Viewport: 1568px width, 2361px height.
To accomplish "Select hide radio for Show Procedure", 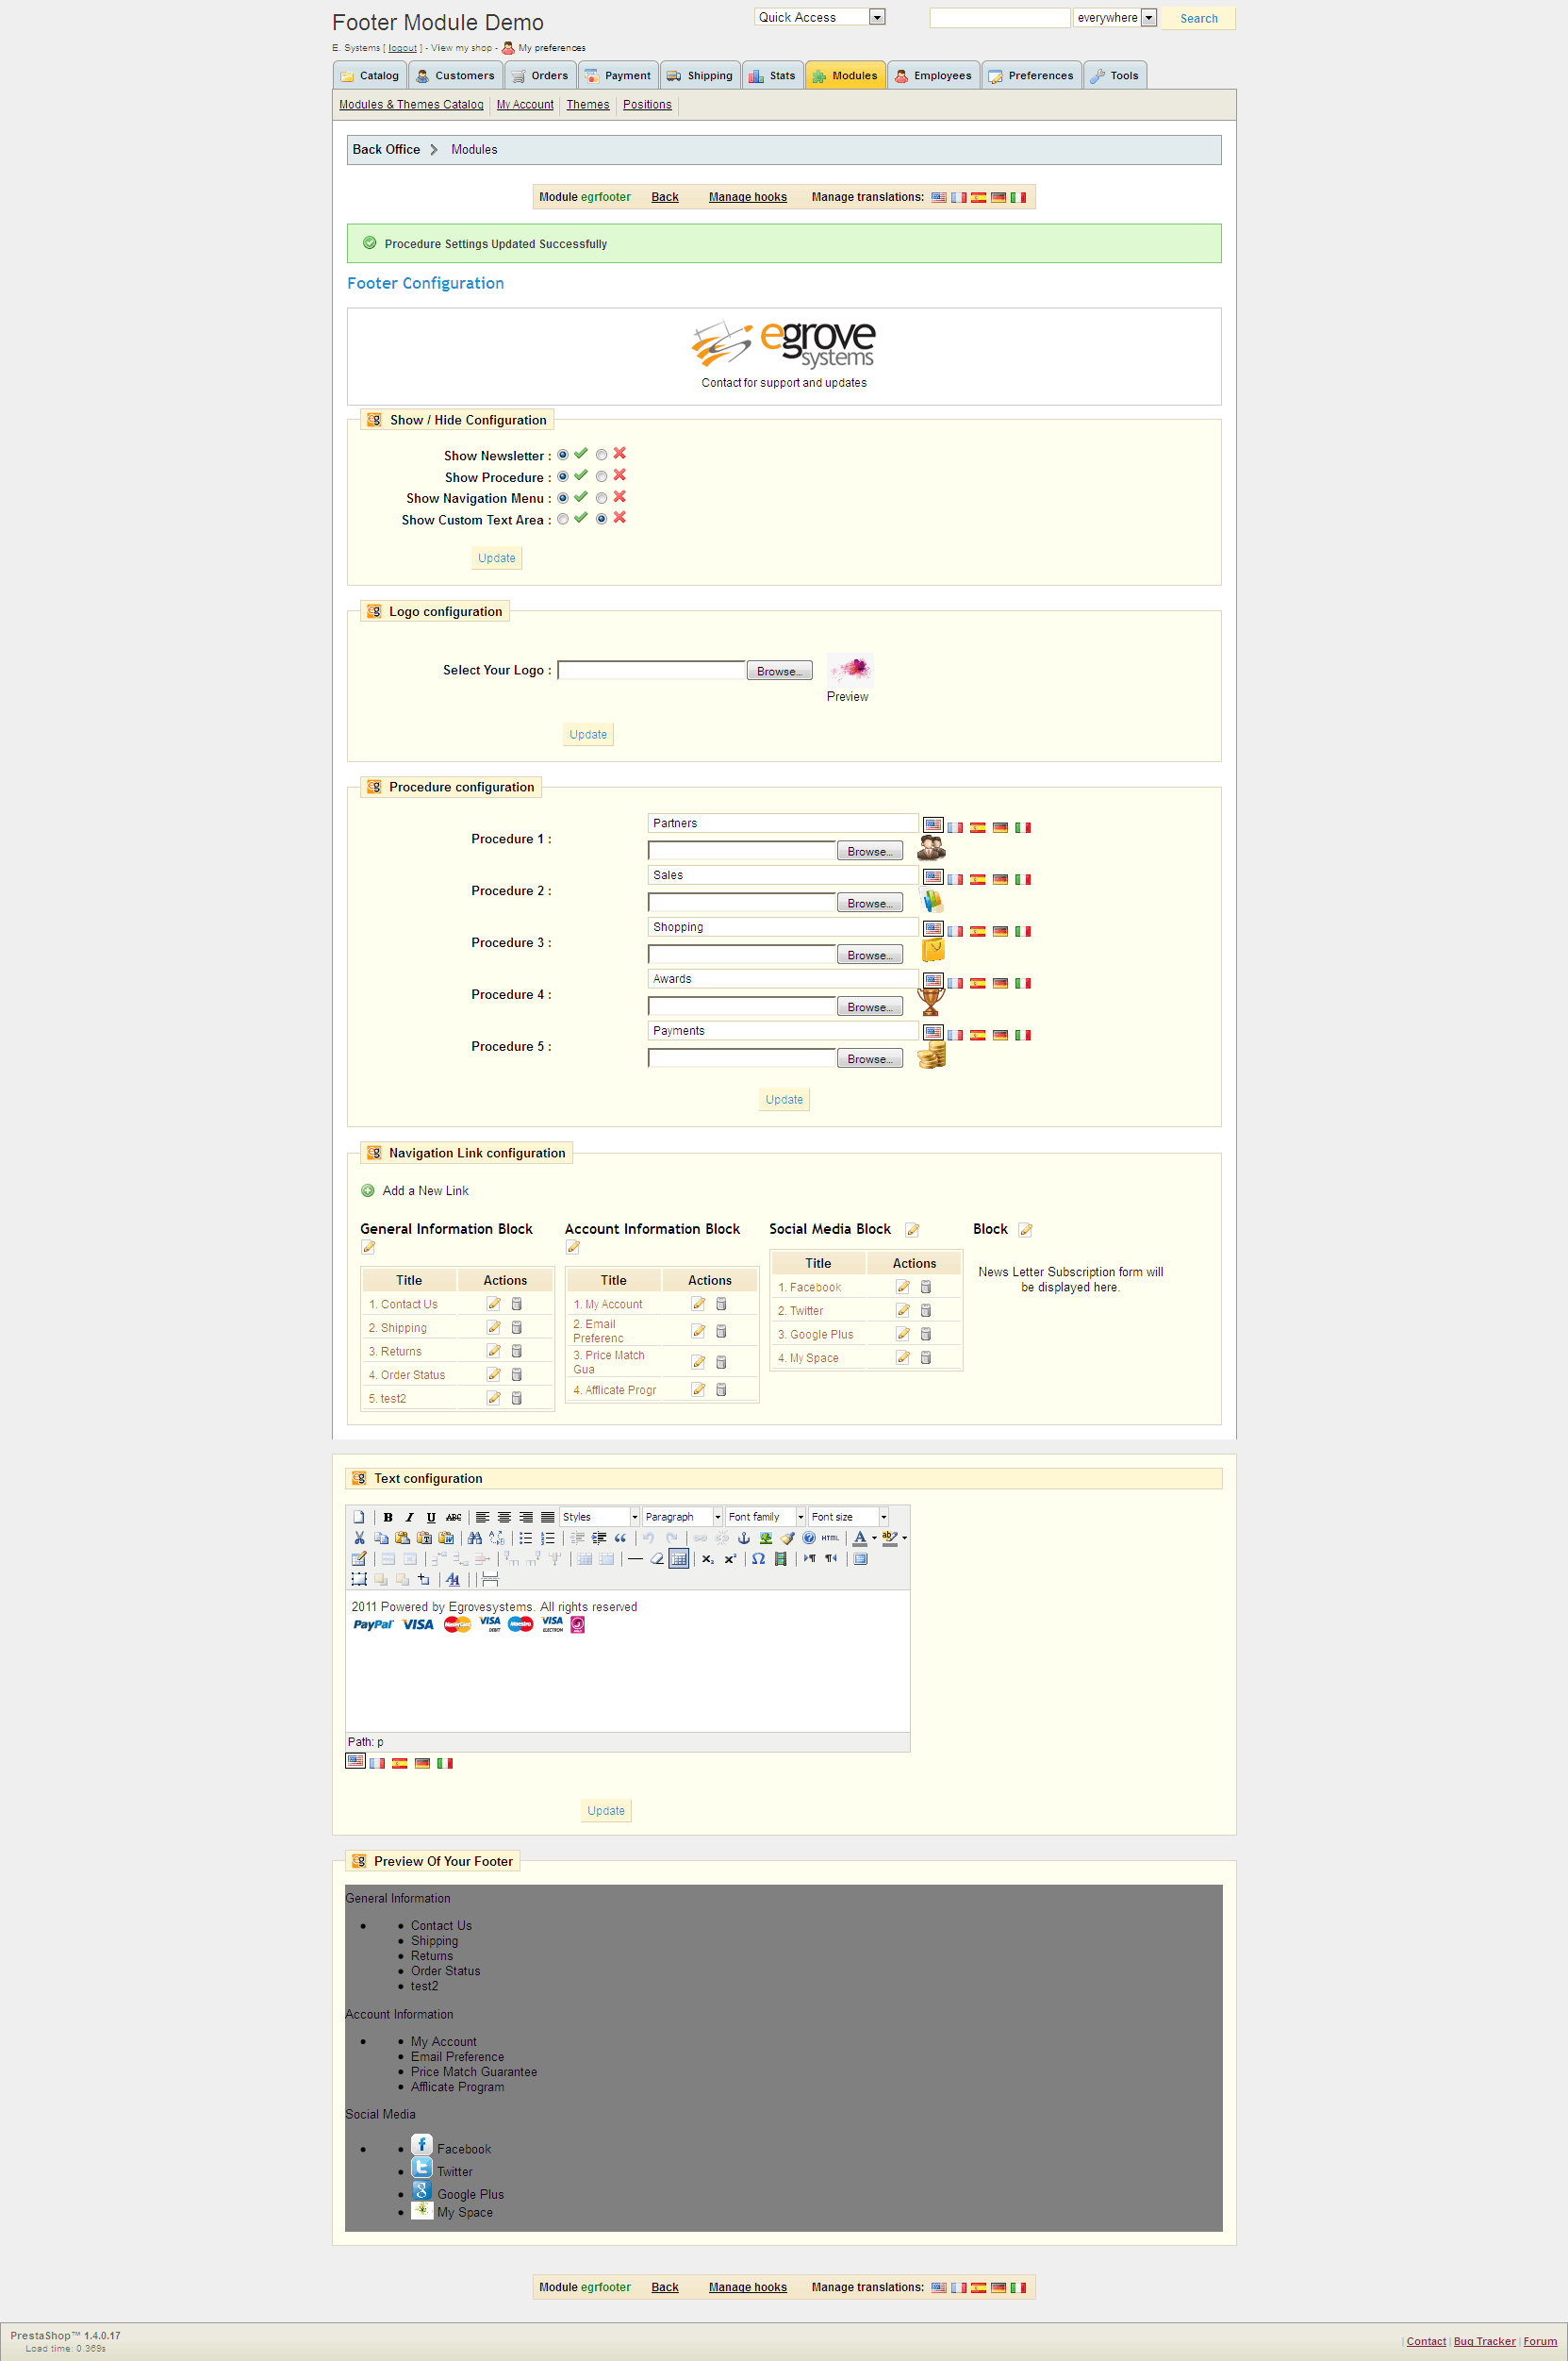I will coord(601,476).
